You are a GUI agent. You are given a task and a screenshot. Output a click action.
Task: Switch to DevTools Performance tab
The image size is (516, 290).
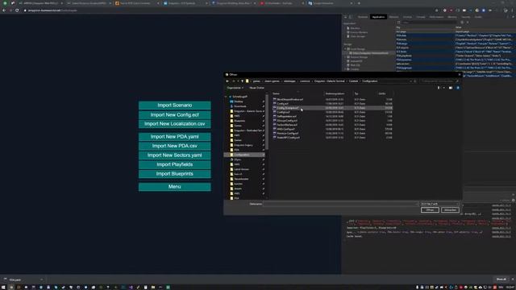[436, 17]
